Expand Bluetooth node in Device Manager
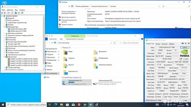 click(4, 18)
